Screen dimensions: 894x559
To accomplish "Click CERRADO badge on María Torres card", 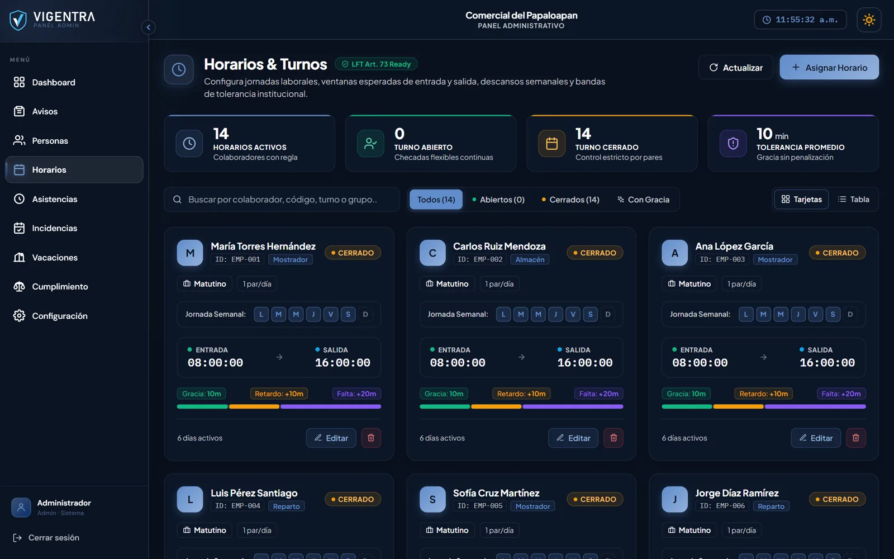I will pyautogui.click(x=353, y=253).
